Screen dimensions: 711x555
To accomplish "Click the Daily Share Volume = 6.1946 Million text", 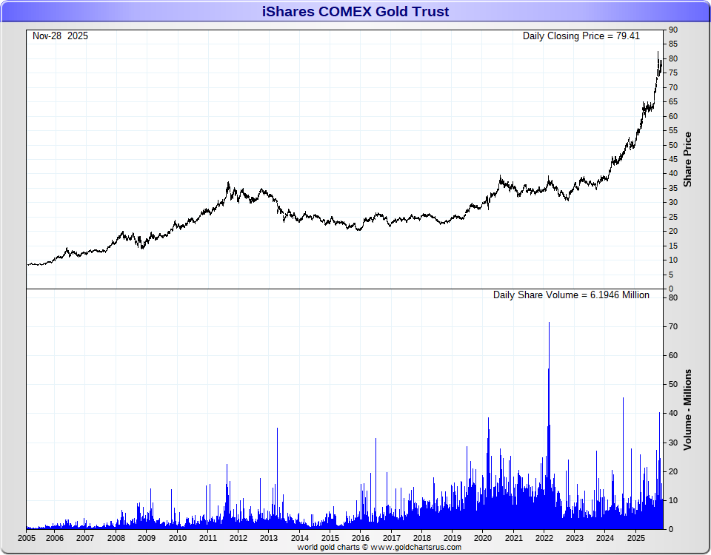I will point(571,295).
